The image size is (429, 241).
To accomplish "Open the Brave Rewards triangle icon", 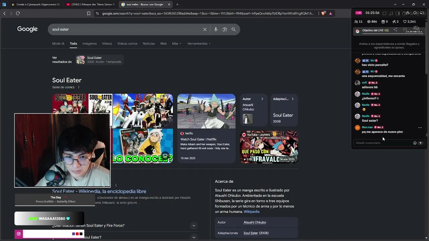I will coord(330,13).
